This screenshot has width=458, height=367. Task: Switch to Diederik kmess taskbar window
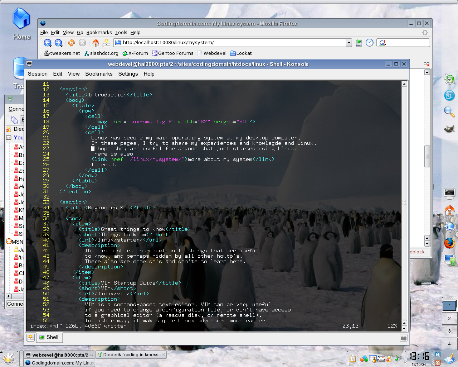point(132,355)
